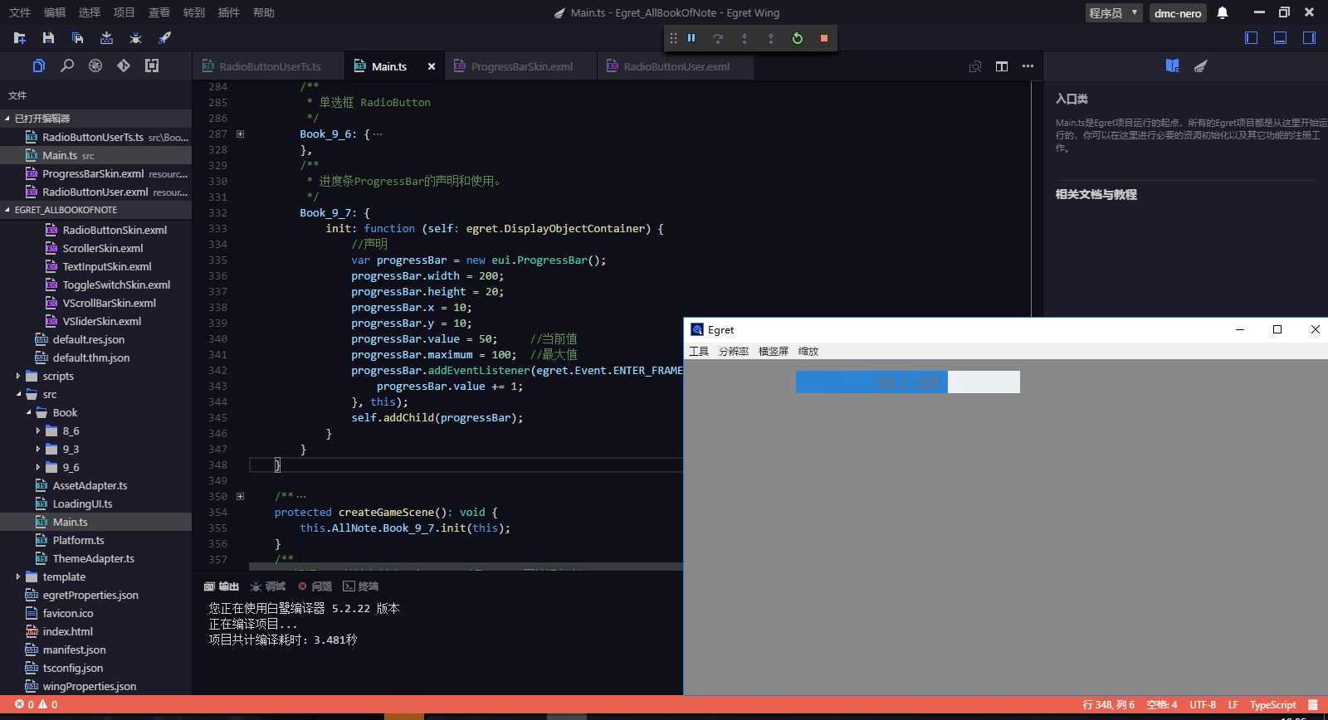Image resolution: width=1328 pixels, height=720 pixels.
Task: Collapse the Book folder
Action: [28, 412]
